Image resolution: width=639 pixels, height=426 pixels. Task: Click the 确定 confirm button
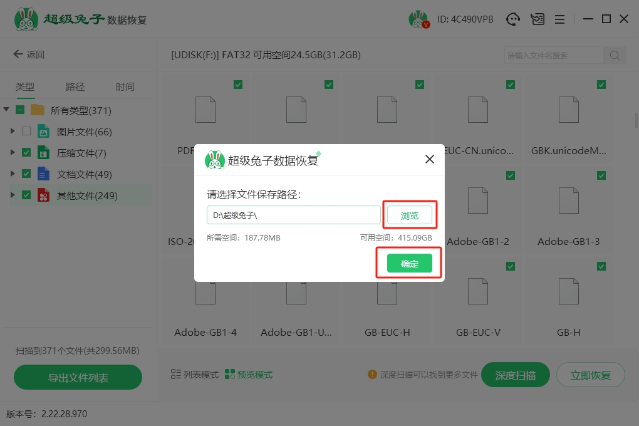(x=409, y=264)
